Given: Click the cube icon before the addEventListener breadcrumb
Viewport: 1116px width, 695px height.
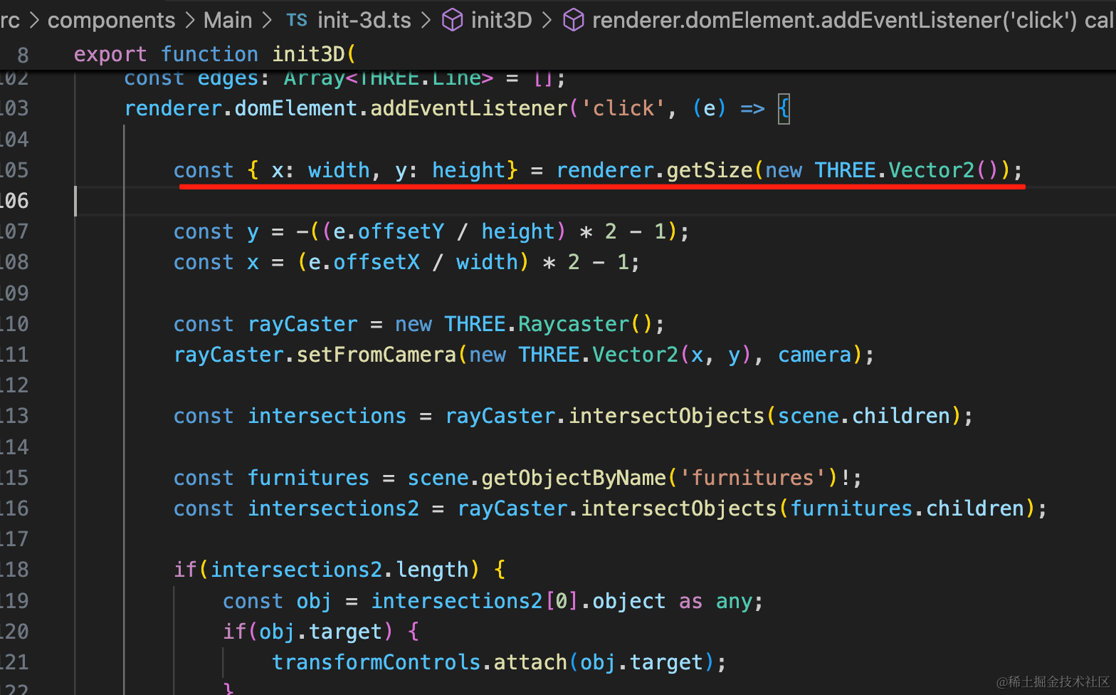Looking at the screenshot, I should click(x=574, y=21).
